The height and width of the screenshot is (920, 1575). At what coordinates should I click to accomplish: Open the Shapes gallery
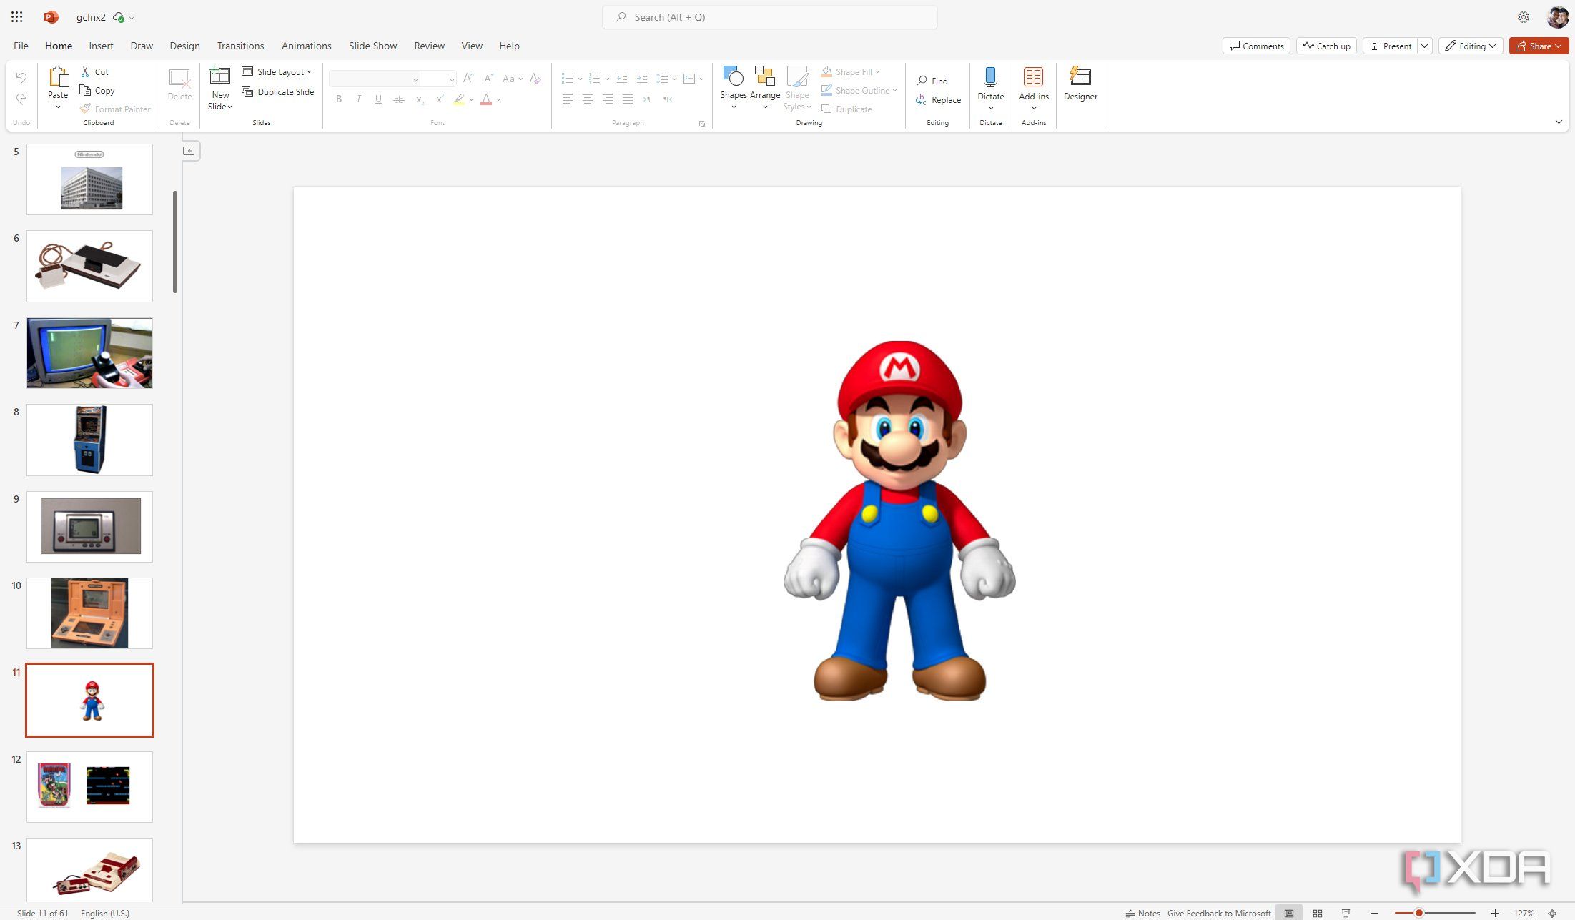pyautogui.click(x=734, y=87)
